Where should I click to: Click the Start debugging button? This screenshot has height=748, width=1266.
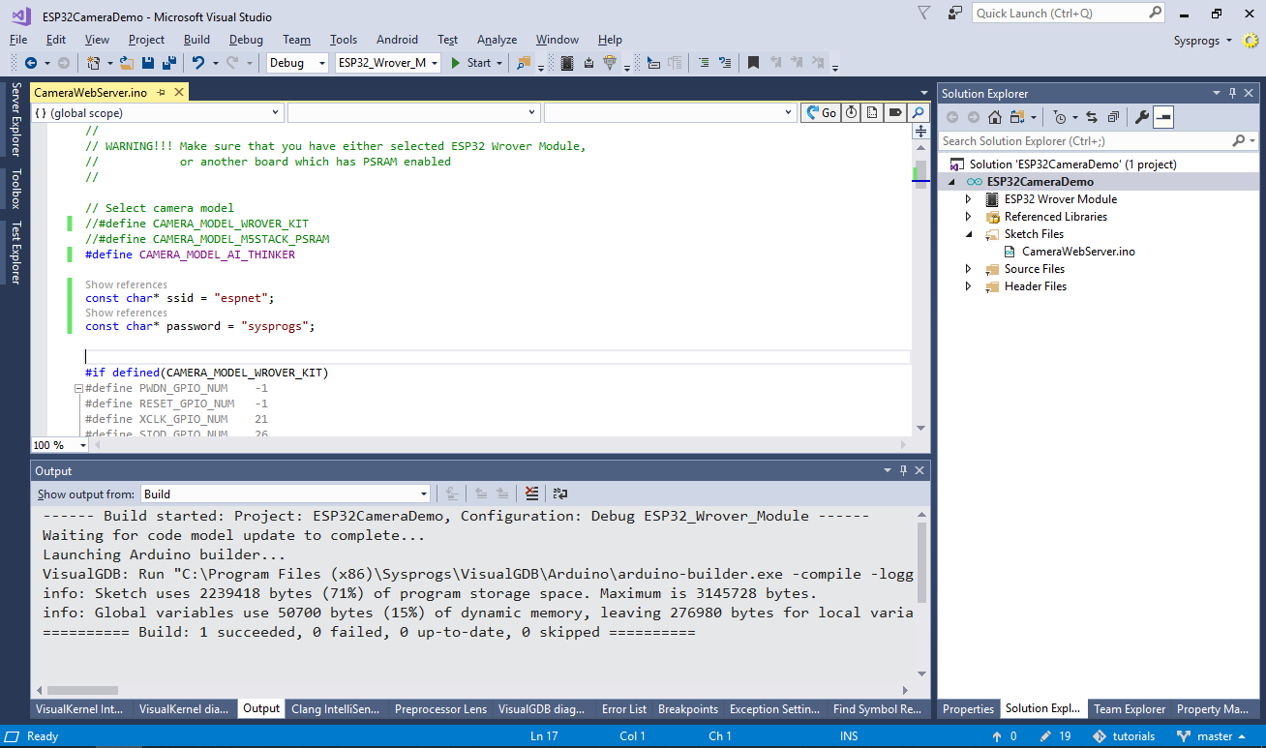(x=471, y=63)
